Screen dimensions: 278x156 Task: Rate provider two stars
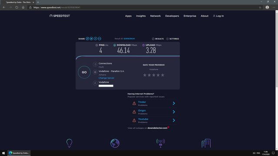click(149, 75)
